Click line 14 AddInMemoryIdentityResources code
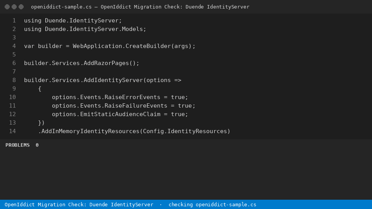 [x=134, y=131]
